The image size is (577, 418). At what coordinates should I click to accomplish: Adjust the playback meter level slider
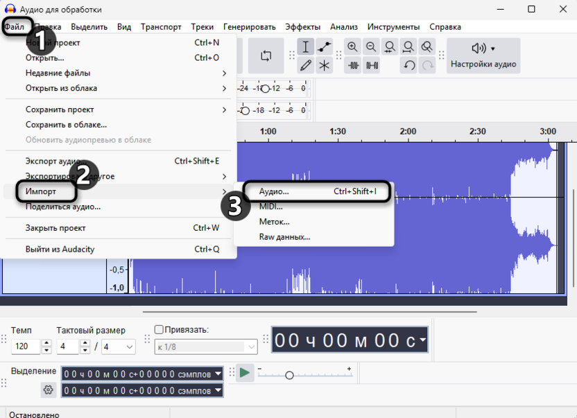245,111
